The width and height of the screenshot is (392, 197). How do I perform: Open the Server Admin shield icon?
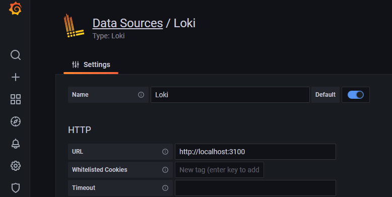pyautogui.click(x=16, y=188)
